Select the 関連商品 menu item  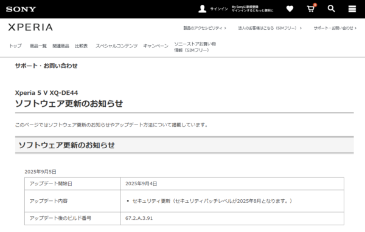point(61,46)
